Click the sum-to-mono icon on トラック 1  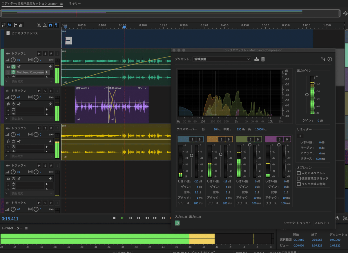click(x=52, y=60)
